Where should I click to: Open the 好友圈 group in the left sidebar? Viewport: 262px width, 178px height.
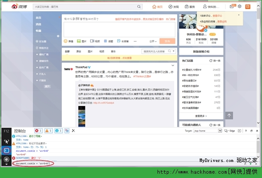41,42
